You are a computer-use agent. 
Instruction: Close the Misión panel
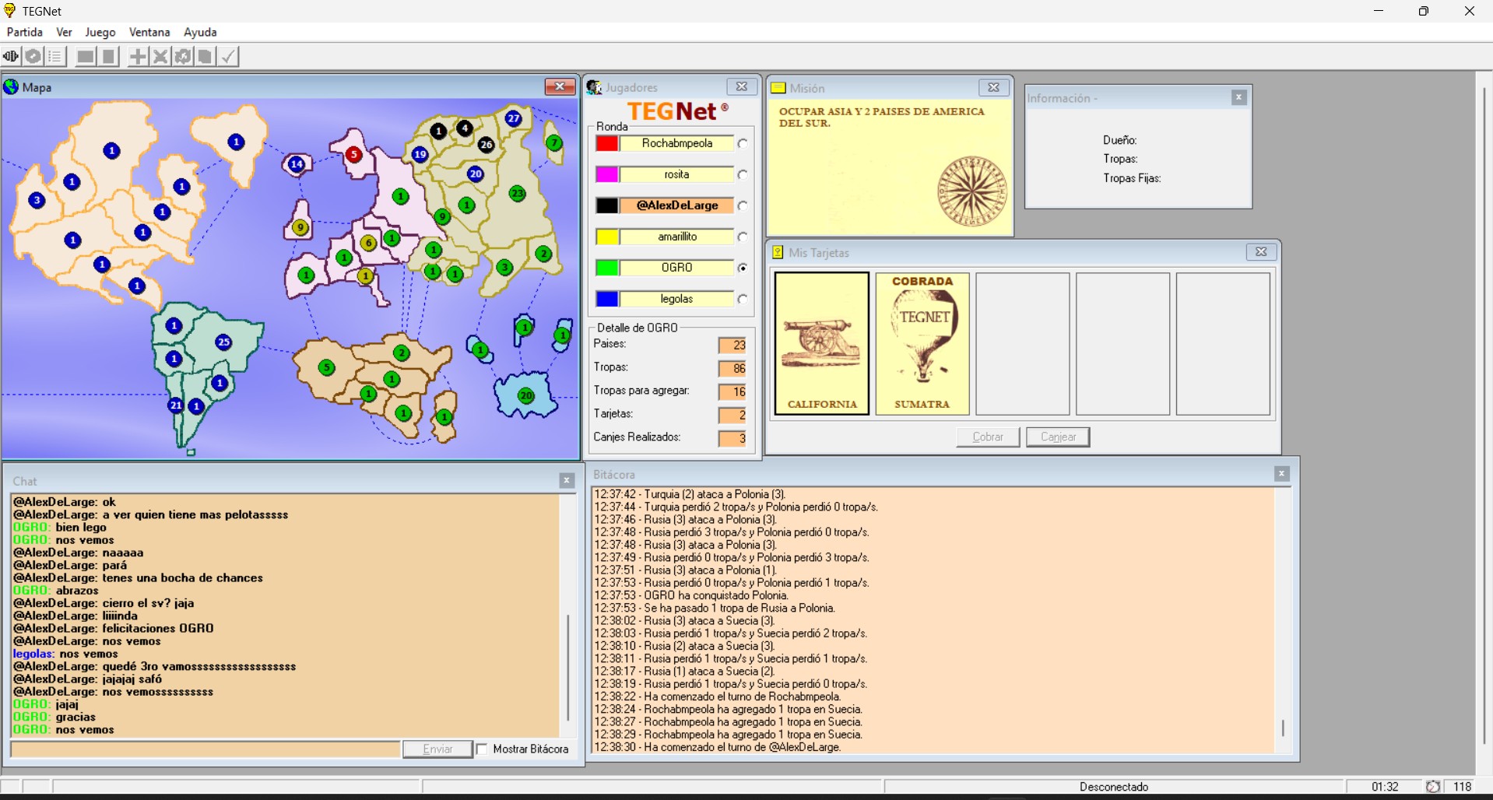tap(993, 88)
